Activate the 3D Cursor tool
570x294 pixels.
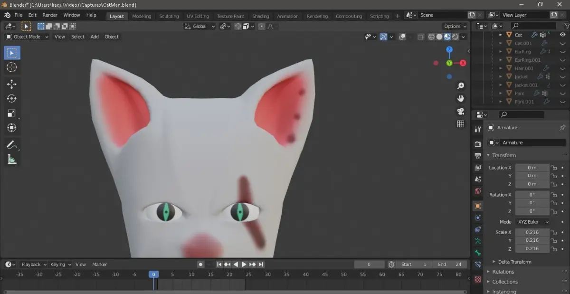coord(12,67)
